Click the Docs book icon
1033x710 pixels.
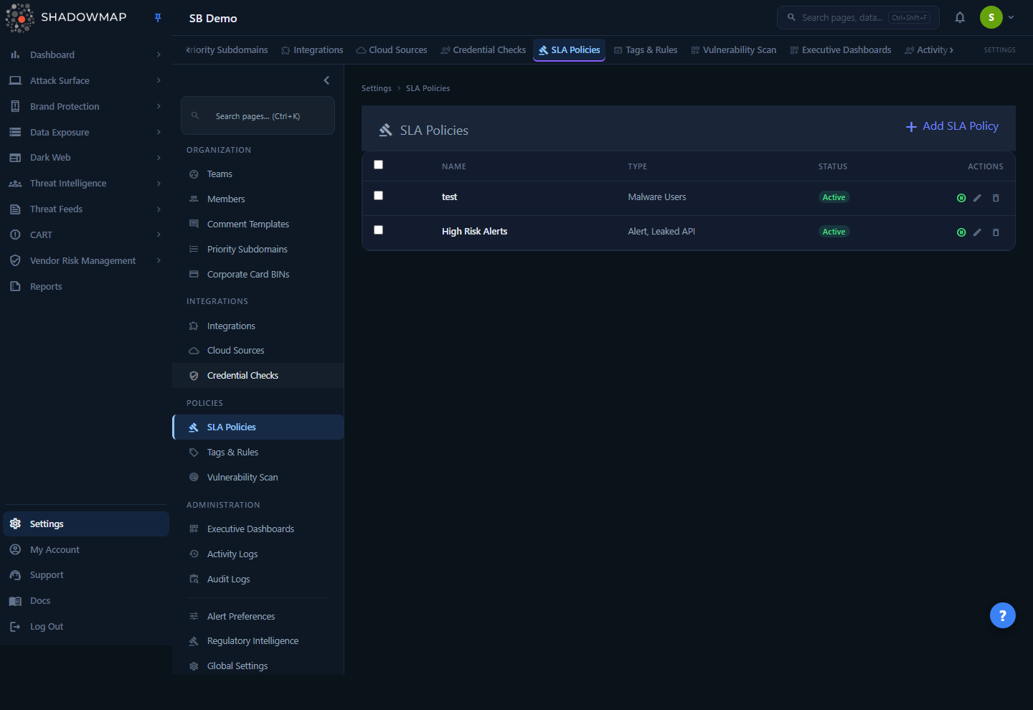click(15, 601)
